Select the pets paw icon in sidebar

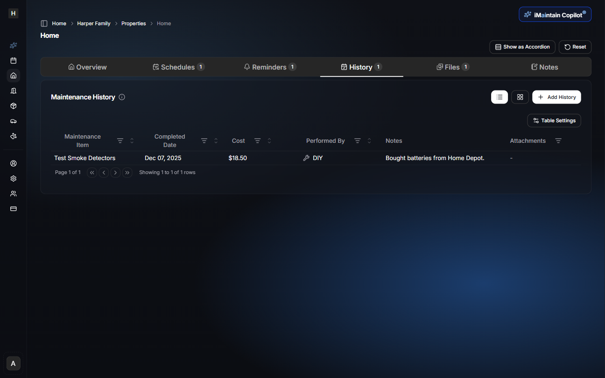tap(13, 136)
